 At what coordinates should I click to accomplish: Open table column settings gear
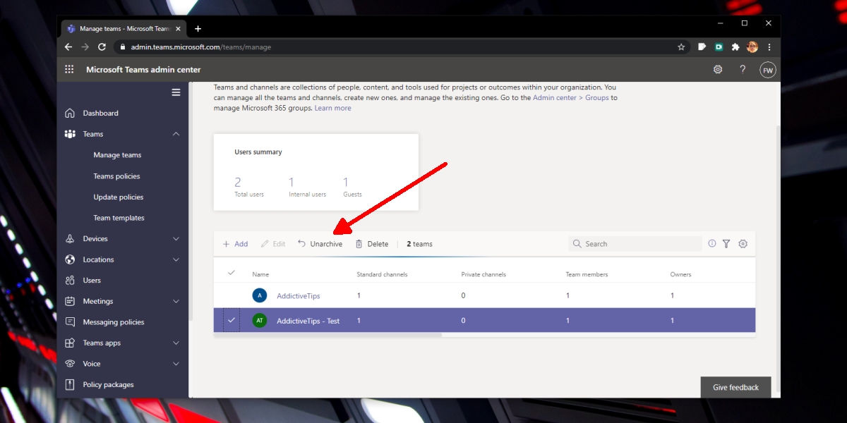[743, 244]
